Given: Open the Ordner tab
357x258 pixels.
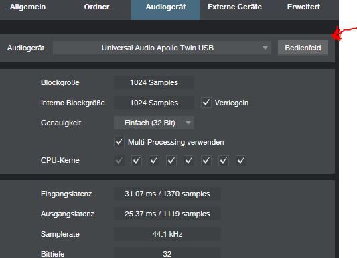Looking at the screenshot, I should click(x=96, y=7).
